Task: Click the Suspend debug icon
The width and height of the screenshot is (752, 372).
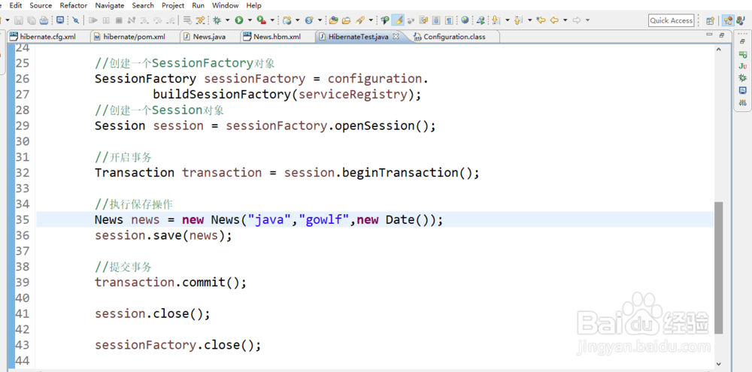Action: click(106, 20)
